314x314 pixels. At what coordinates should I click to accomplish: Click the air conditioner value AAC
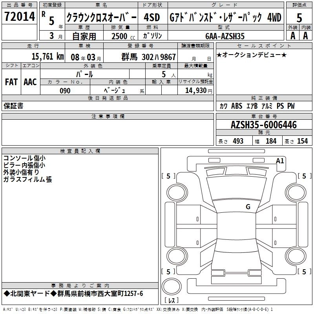pyautogui.click(x=30, y=82)
